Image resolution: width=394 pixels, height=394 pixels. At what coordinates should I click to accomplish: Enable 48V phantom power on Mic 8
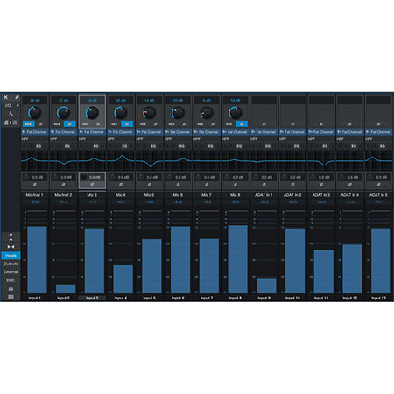229,124
